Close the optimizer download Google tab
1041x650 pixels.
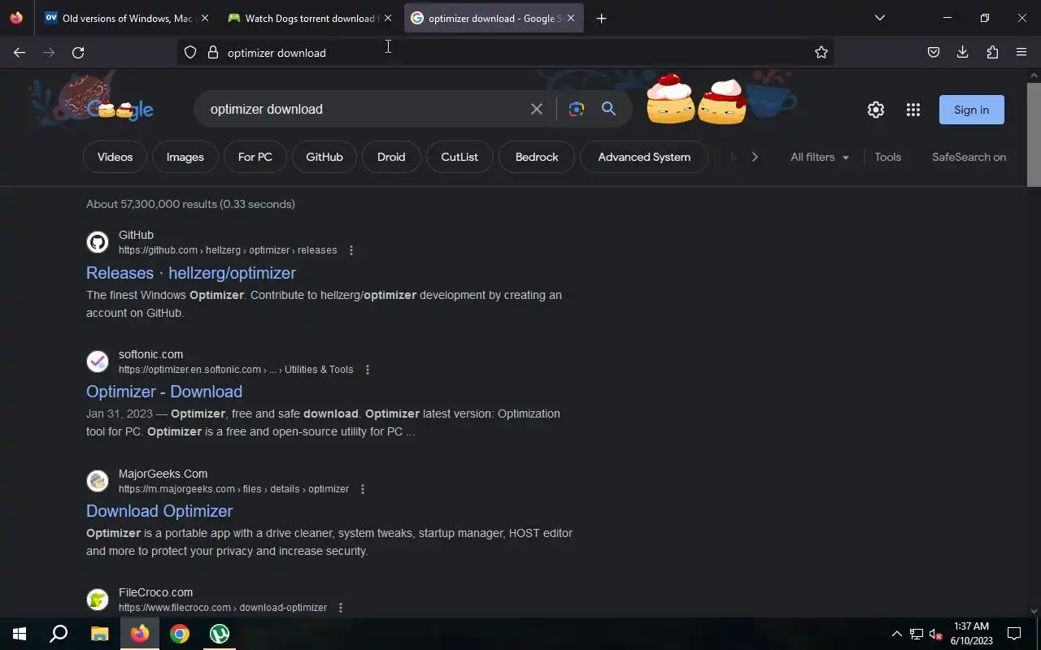point(571,18)
